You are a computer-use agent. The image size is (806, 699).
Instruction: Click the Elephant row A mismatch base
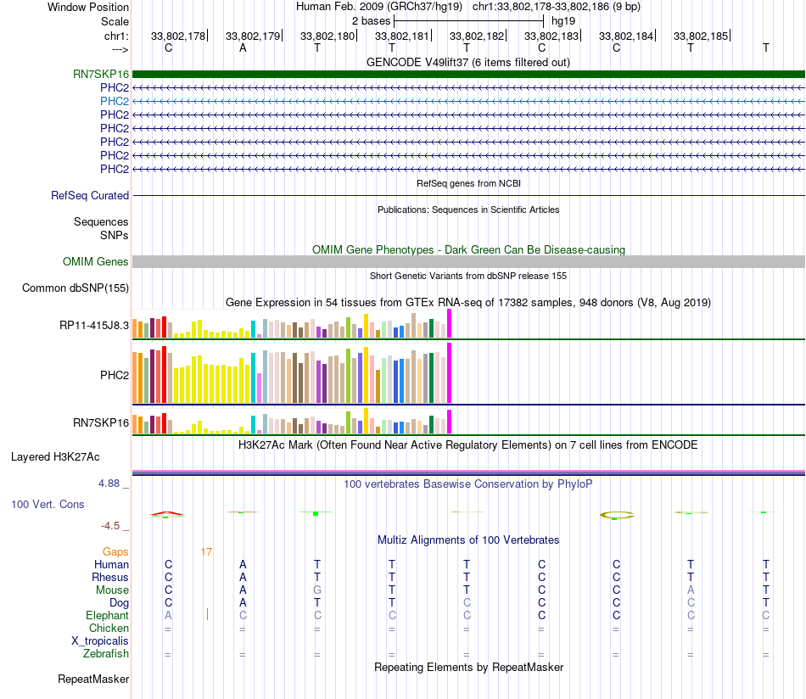[x=168, y=615]
